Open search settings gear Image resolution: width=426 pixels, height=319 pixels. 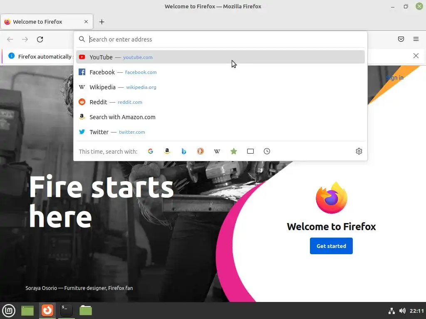[x=359, y=151]
